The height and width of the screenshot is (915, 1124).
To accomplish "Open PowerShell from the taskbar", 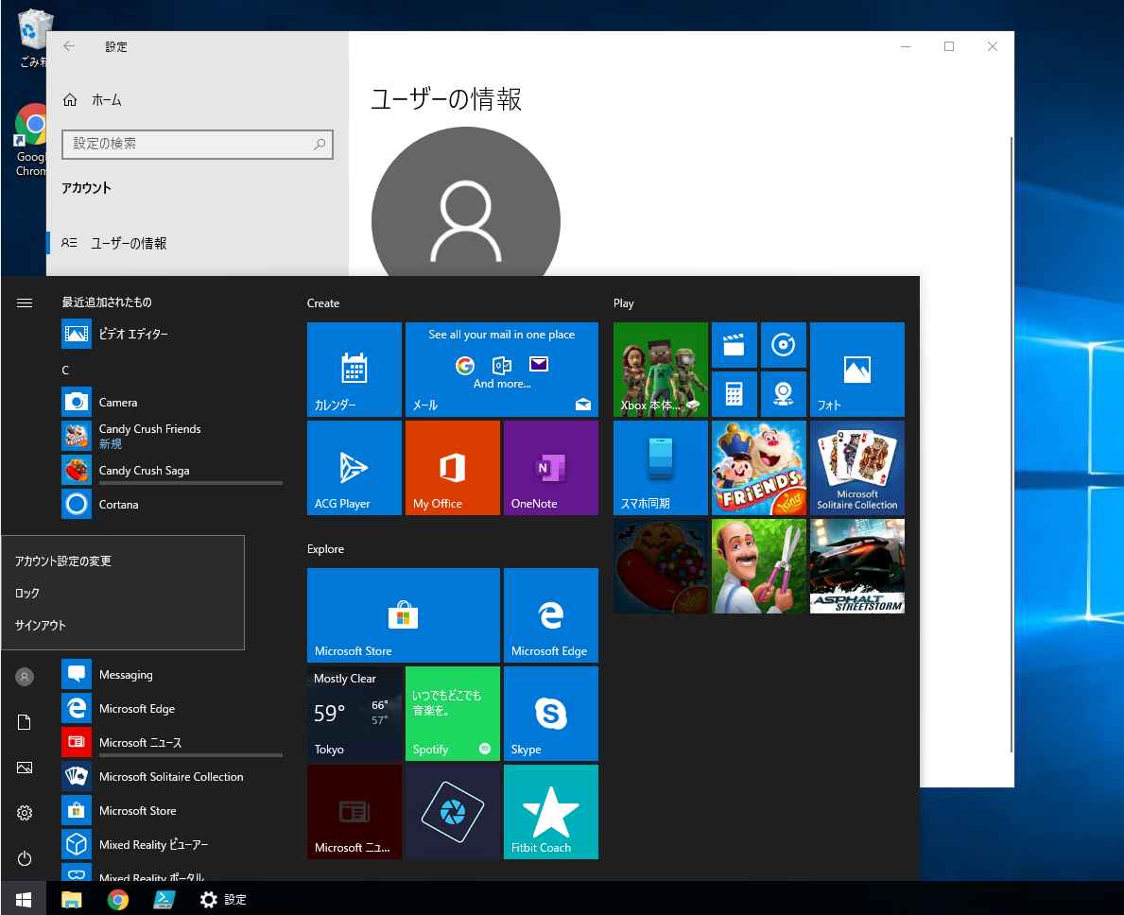I will click(164, 899).
